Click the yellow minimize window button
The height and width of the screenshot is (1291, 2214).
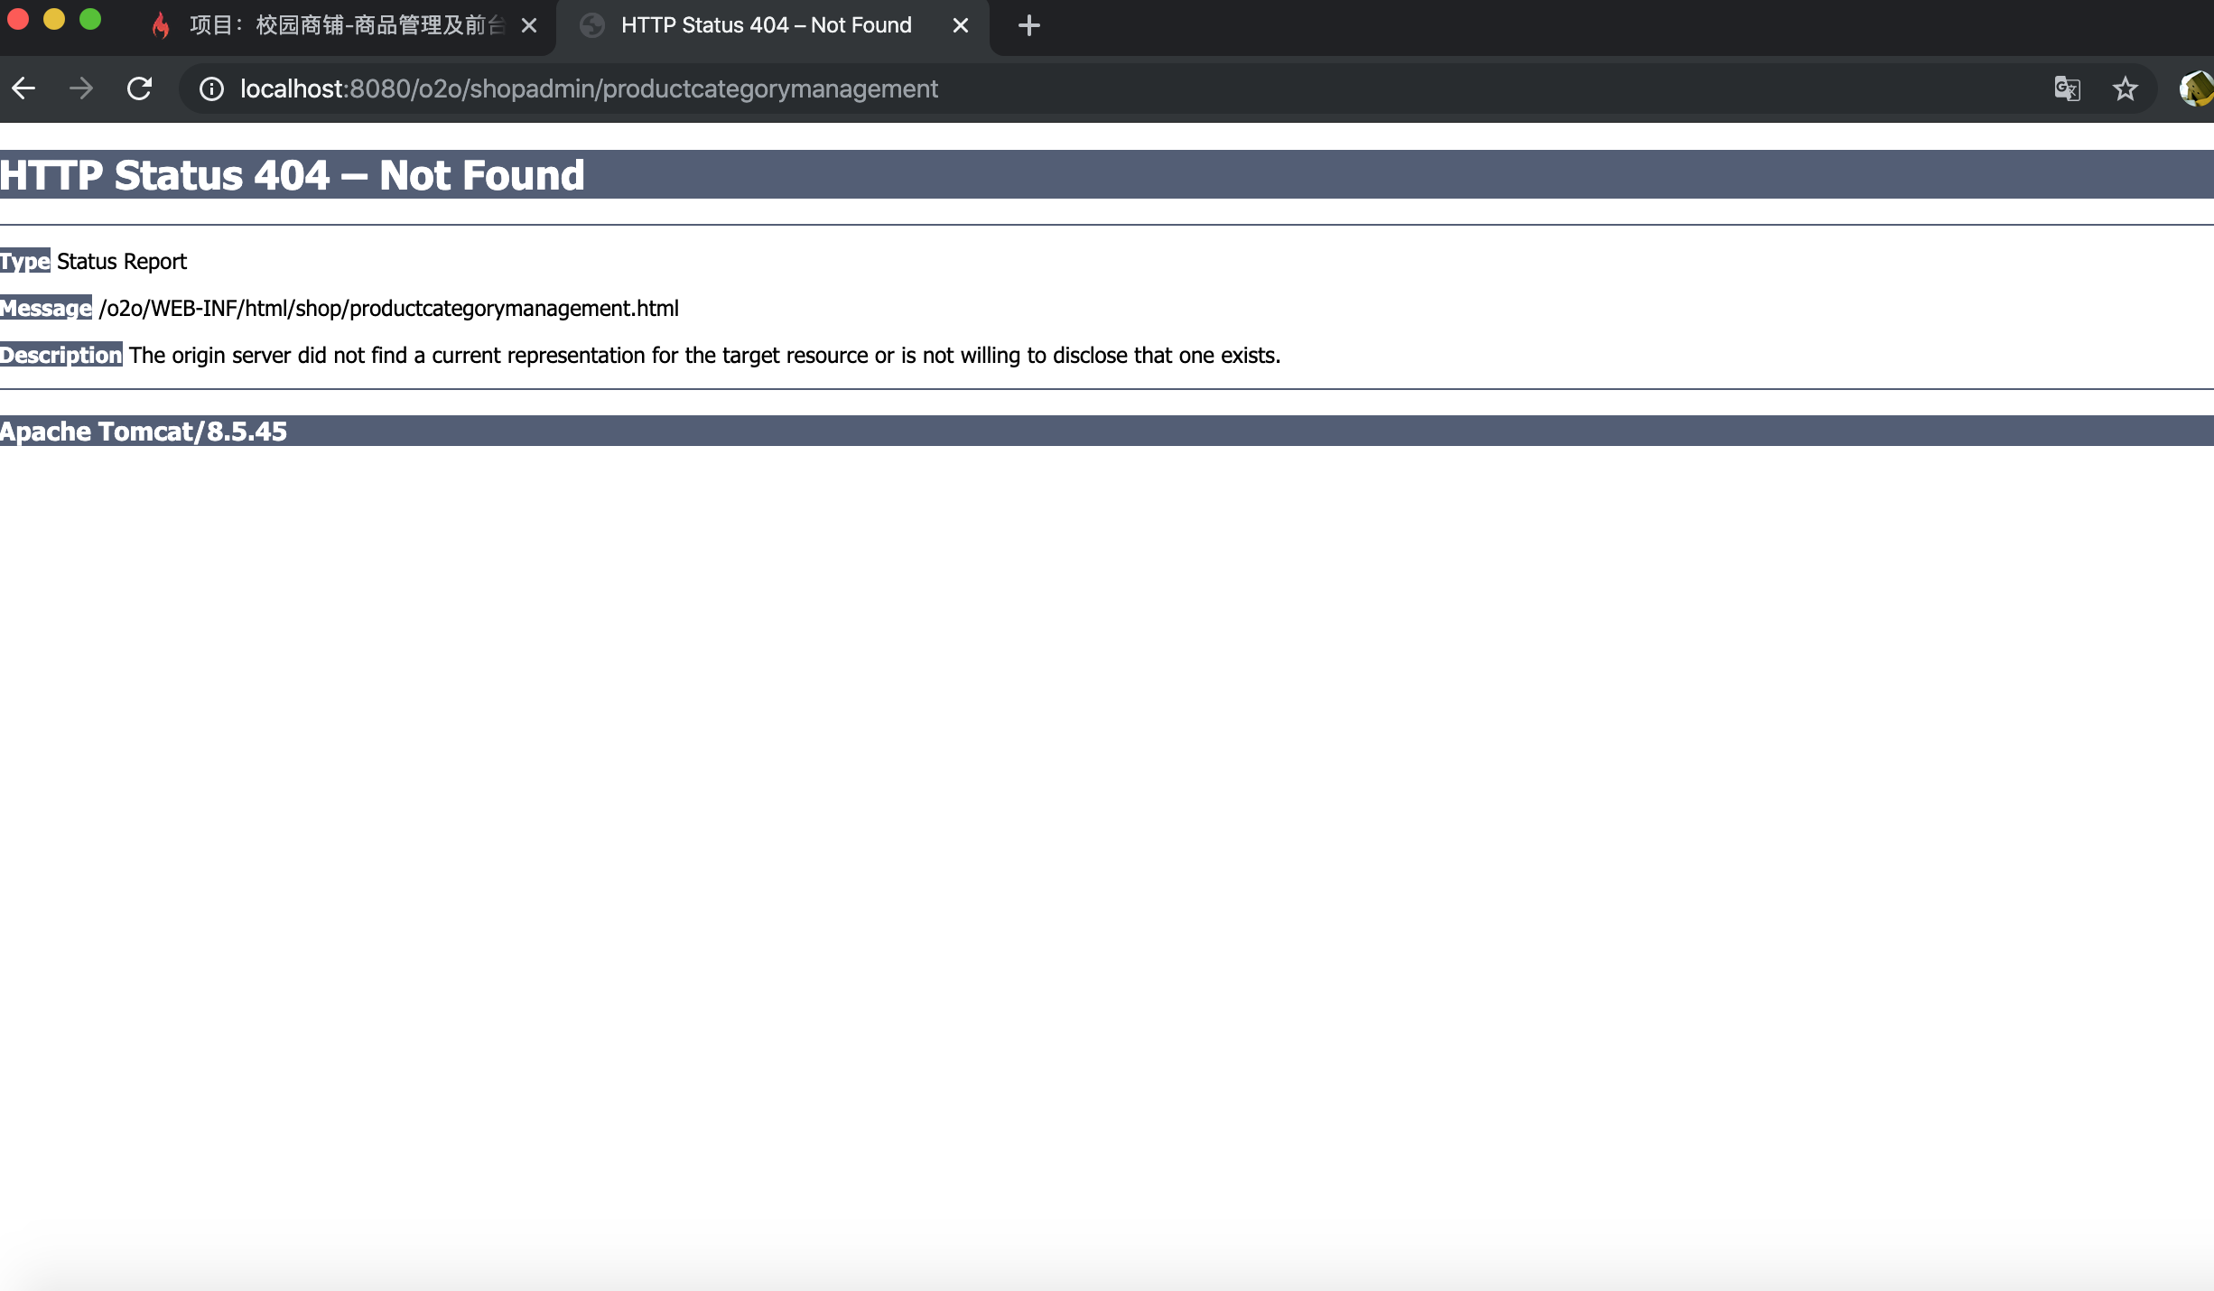pos(54,19)
